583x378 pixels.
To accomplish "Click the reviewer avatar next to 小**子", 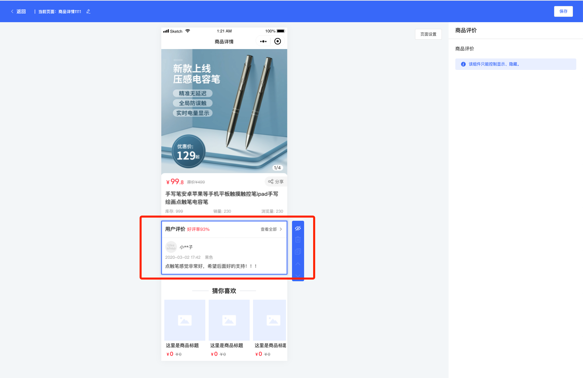I will (x=171, y=247).
